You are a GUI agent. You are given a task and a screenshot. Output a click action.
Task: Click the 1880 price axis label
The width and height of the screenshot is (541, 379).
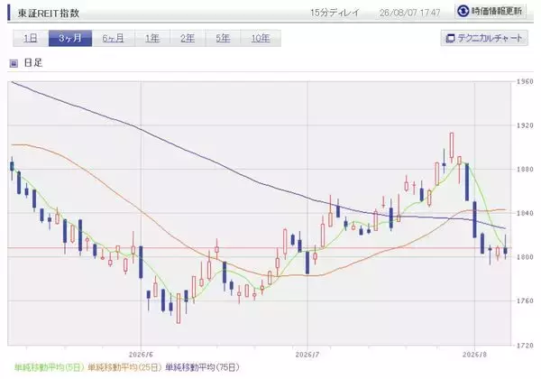pos(525,169)
